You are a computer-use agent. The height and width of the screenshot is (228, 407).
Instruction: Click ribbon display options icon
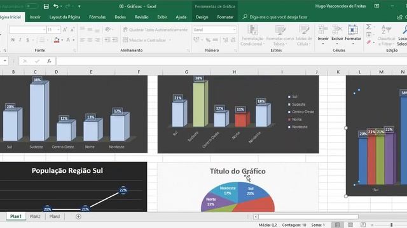pyautogui.click(x=376, y=6)
